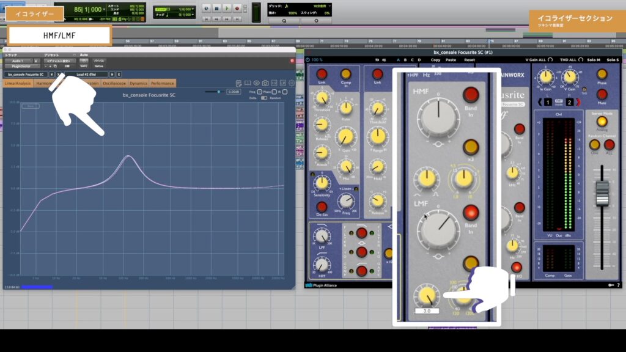This screenshot has width=626, height=352.
Task: Toggle the Stereo Mode Analog button
Action: tap(602, 122)
